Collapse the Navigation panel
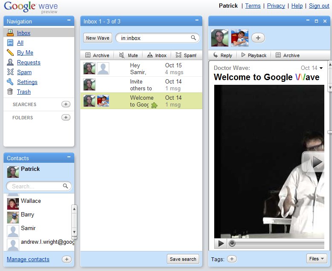 point(69,20)
